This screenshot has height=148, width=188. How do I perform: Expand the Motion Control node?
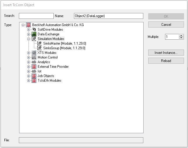tap(28, 57)
